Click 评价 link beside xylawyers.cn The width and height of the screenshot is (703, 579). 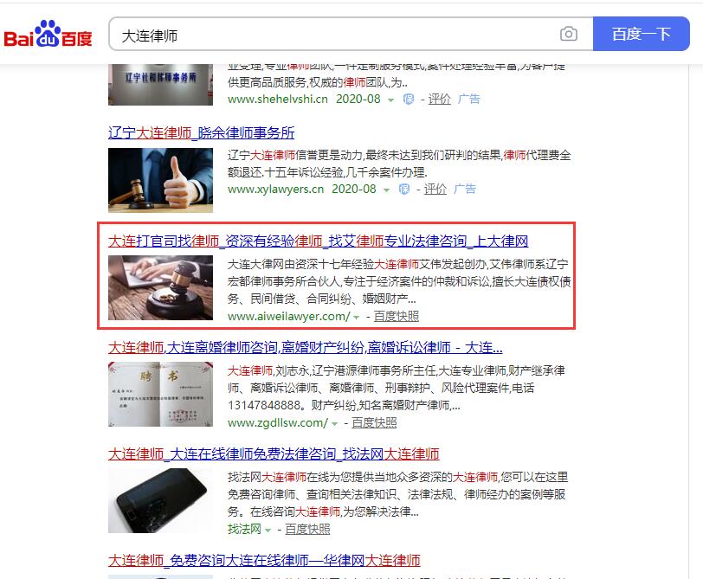435,190
